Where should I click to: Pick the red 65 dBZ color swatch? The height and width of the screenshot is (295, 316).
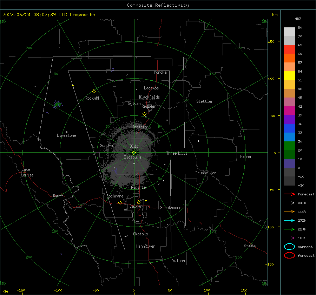tap(289, 49)
